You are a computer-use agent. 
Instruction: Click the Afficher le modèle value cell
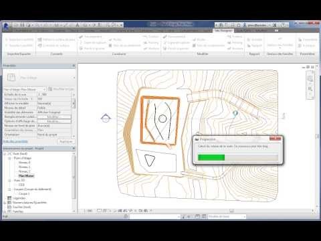(54, 103)
